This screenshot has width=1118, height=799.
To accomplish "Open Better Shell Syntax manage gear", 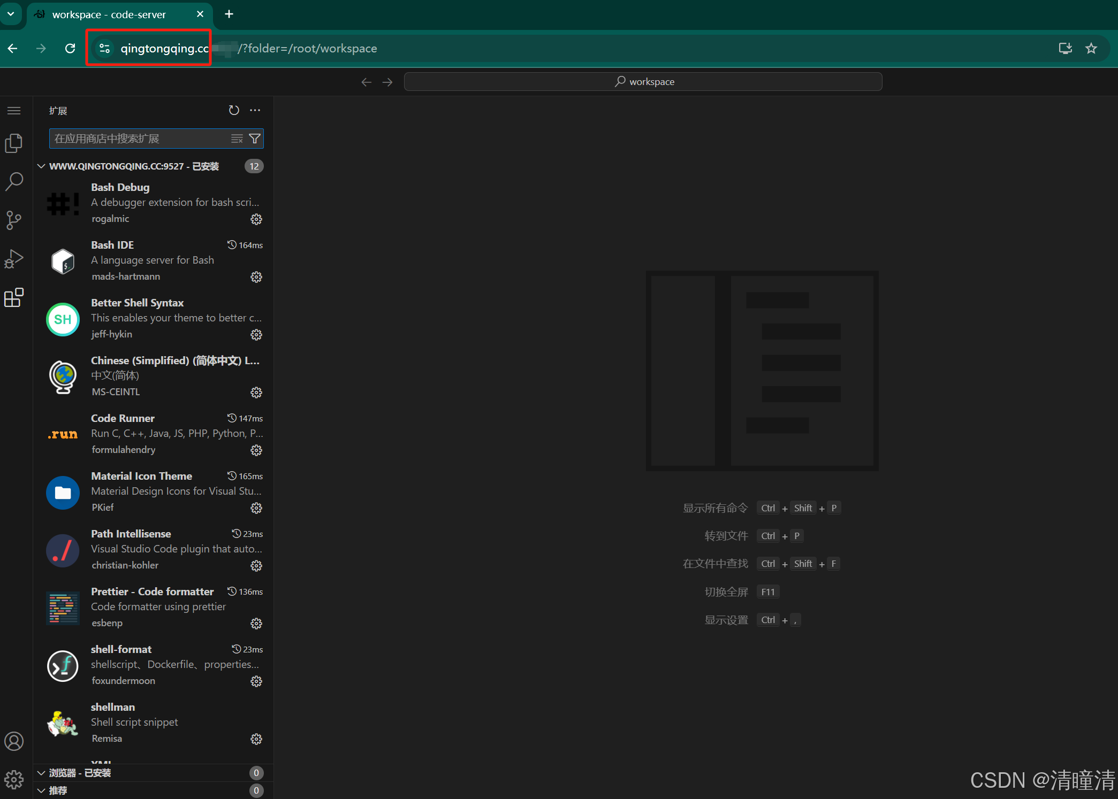I will [x=256, y=335].
